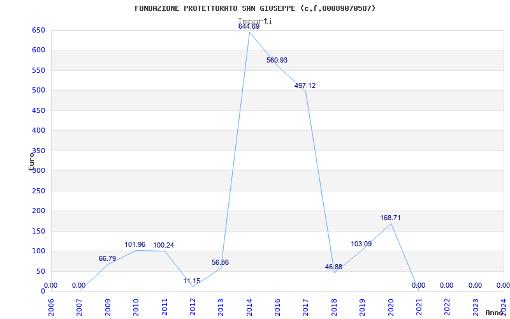Click the 2022 x-axis year label
510x319 pixels.
pos(448,307)
